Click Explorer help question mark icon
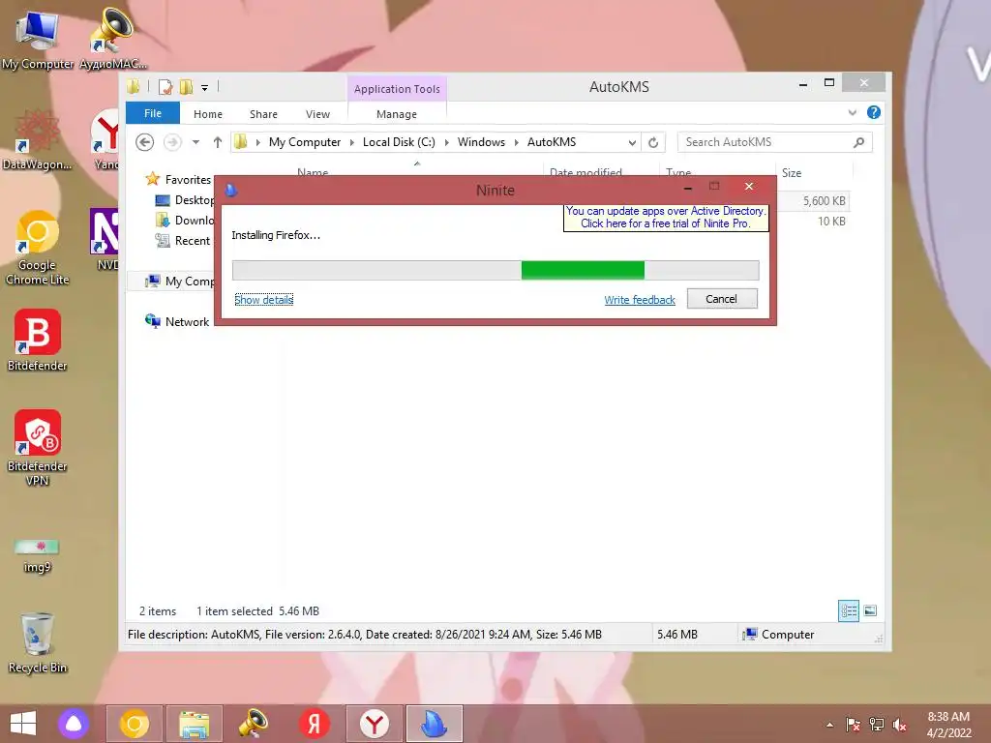 (874, 112)
